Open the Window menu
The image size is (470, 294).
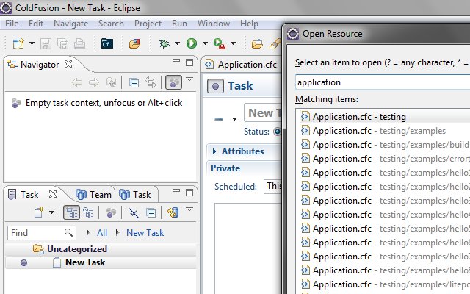tap(214, 24)
